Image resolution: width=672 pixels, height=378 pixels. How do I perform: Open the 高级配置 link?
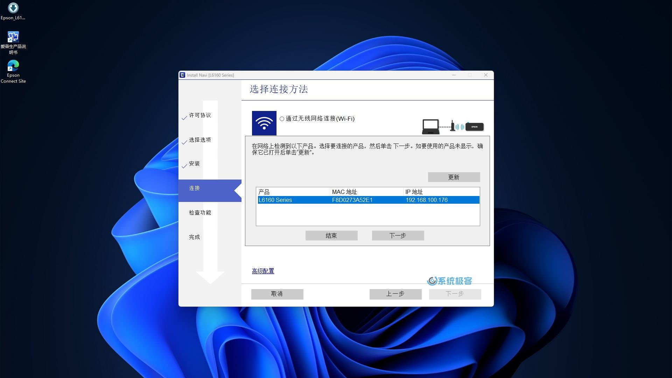[x=263, y=271]
